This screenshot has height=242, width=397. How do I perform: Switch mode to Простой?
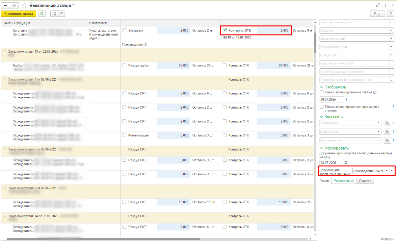pos(365,181)
